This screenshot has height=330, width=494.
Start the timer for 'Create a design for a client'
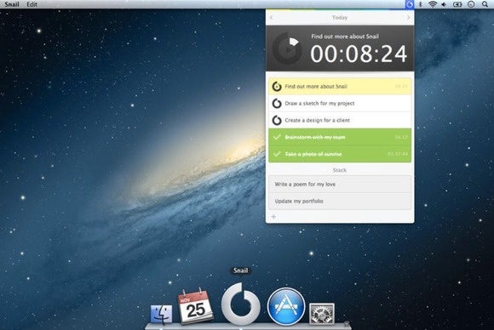click(277, 120)
